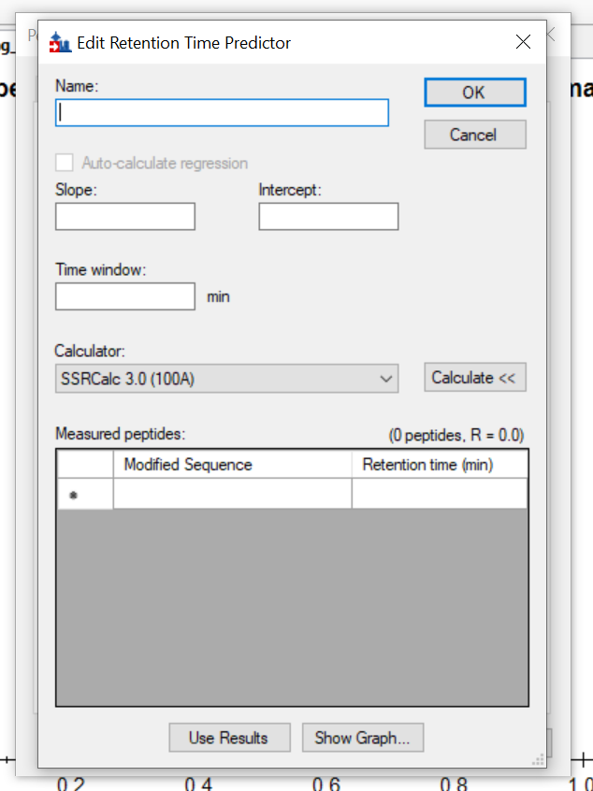
Task: Click the empty Modified Sequence cell
Action: tap(232, 495)
